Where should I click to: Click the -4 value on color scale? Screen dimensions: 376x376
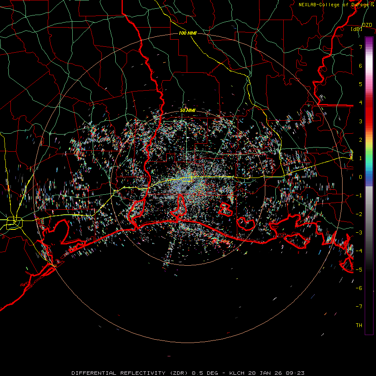359,251
